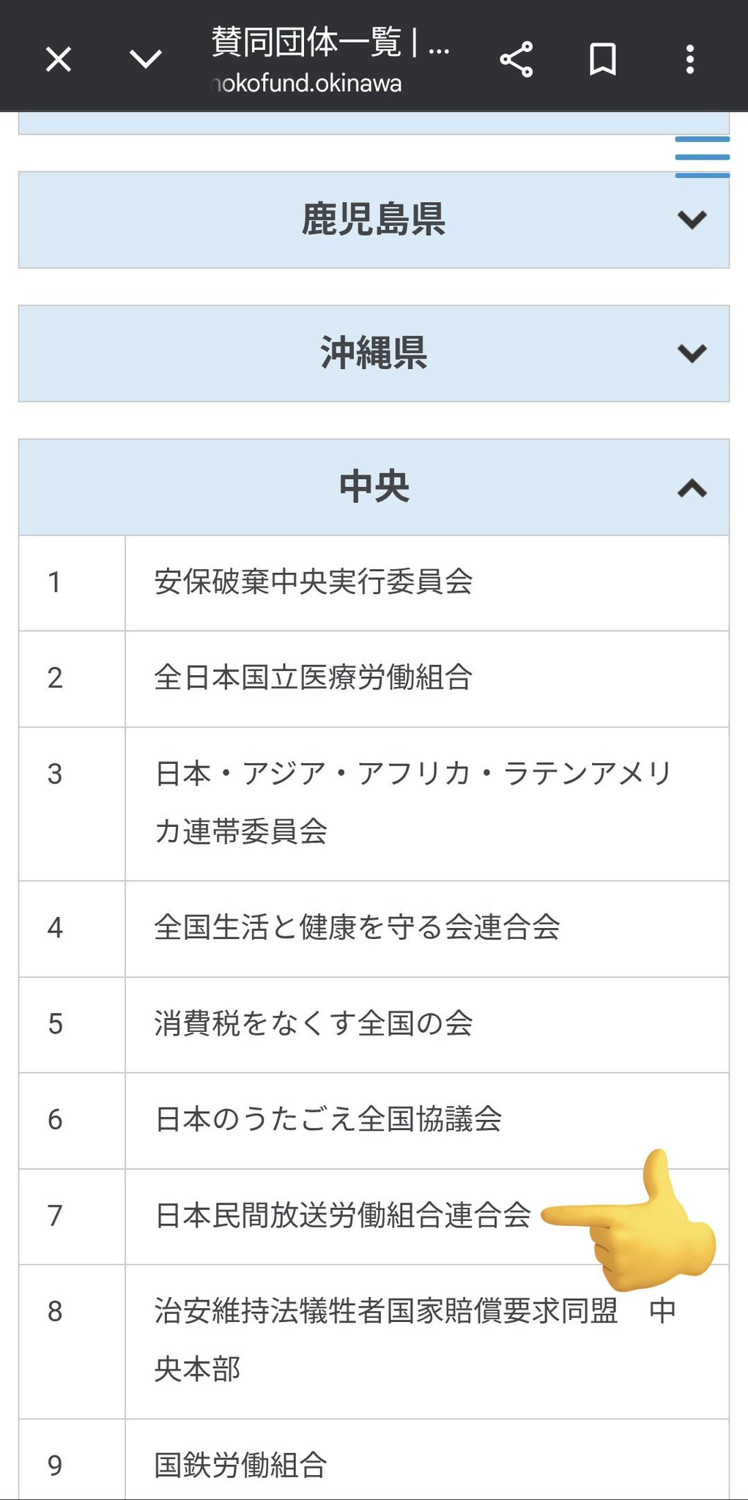Close the in-app browser tab
The width and height of the screenshot is (748, 1500).
click(x=58, y=59)
